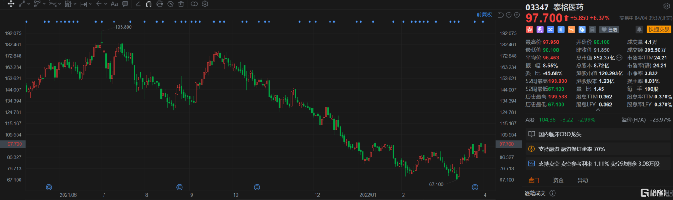The image size is (673, 200).
Task: Toggle 自选 watchlist favorite heart
Action: pos(609,30)
